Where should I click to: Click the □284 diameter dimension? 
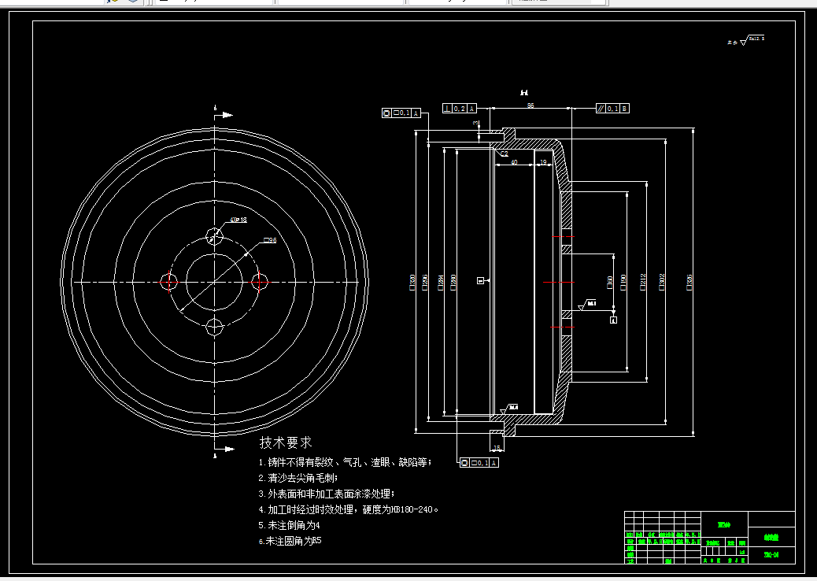pyautogui.click(x=441, y=283)
